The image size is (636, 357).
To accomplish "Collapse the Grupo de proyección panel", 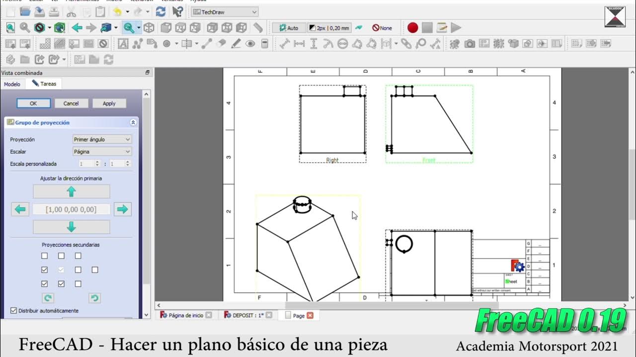I will point(133,122).
